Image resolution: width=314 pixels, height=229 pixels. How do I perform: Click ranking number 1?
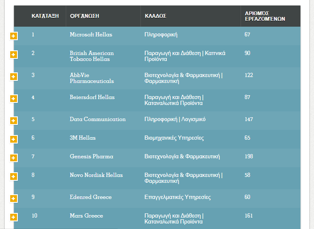tap(33, 35)
